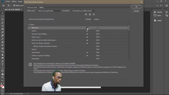Select the Healing Brush tool
Image resolution: width=169 pixels, height=95 pixels.
pyautogui.click(x=2, y=36)
